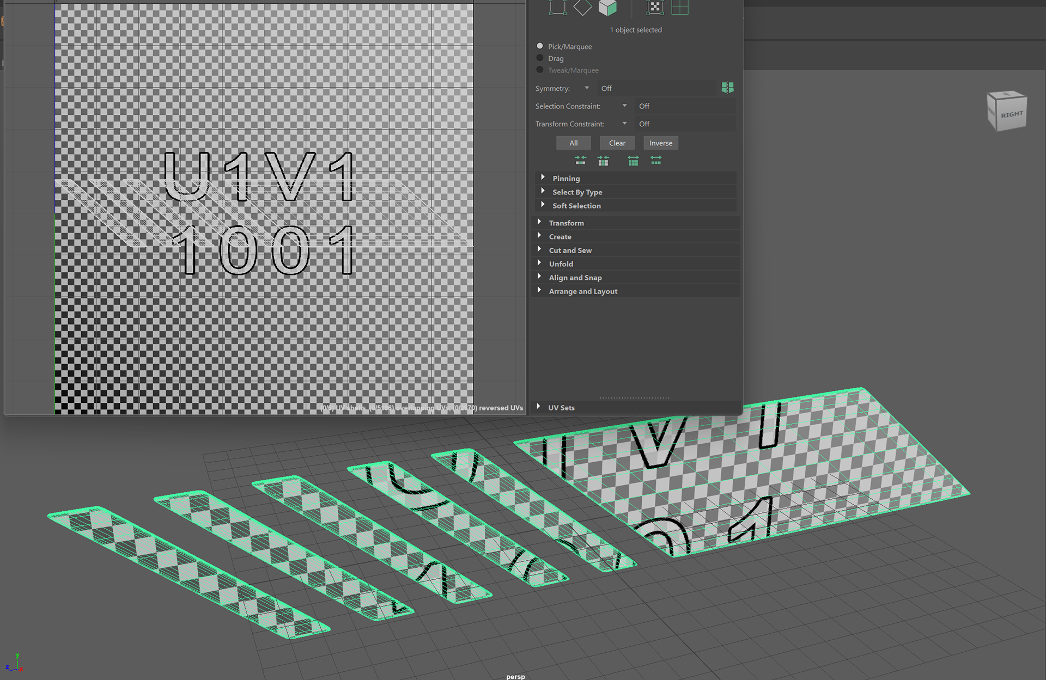
Task: Click the RIGHT face of the view cube
Action: 1011,114
